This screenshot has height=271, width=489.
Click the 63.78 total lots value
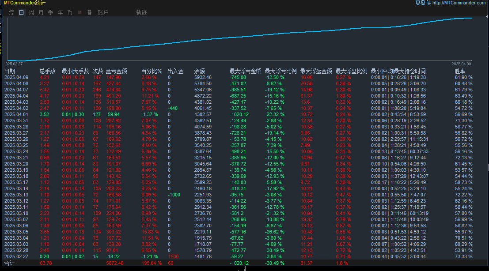click(46, 263)
